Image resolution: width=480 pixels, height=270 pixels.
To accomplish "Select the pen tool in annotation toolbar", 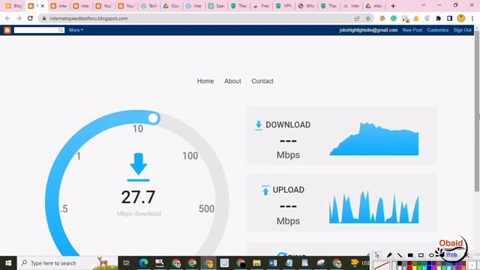I will pyautogui.click(x=389, y=255).
